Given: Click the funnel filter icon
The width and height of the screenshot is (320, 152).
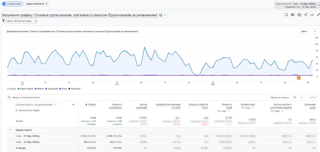Looking at the screenshot, I should (3, 21).
